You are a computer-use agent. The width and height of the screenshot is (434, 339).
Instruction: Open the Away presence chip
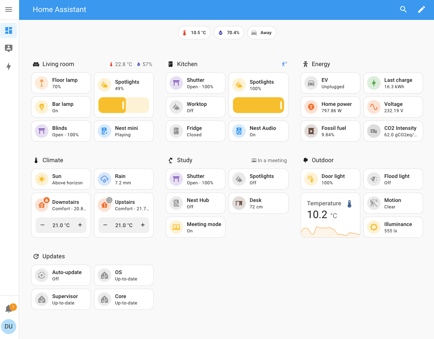pyautogui.click(x=262, y=33)
